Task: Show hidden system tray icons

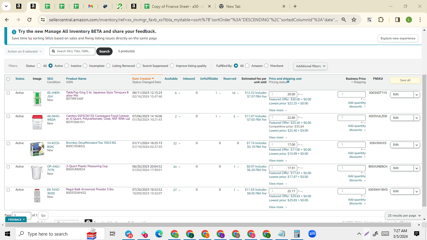Action: point(359,234)
